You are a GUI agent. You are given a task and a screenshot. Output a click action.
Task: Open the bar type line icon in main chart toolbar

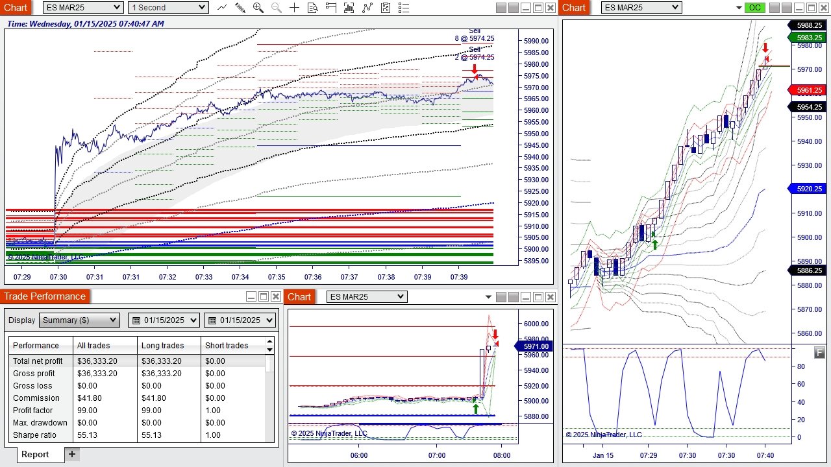click(x=222, y=8)
